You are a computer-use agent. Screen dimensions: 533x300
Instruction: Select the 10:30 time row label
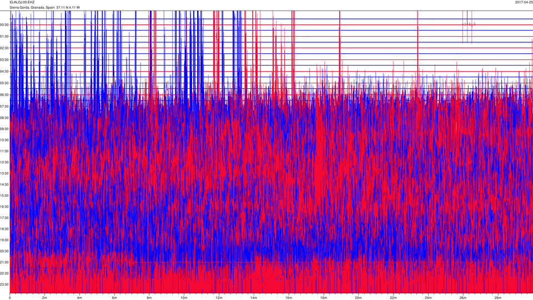(x=4, y=140)
